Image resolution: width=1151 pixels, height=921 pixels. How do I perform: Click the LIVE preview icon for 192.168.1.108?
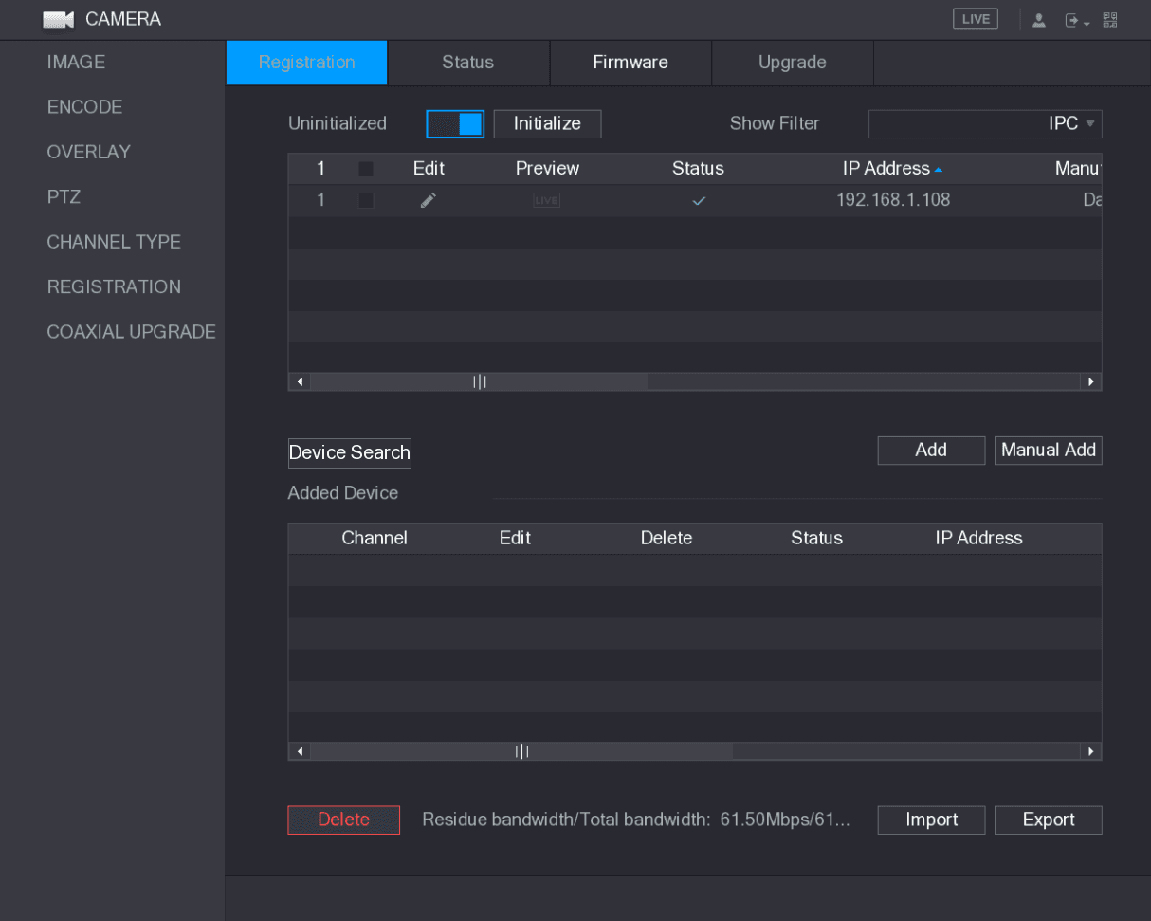point(546,200)
